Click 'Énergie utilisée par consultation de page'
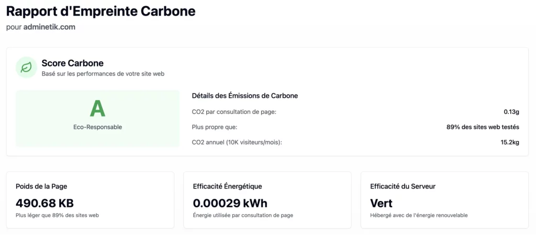 point(243,216)
